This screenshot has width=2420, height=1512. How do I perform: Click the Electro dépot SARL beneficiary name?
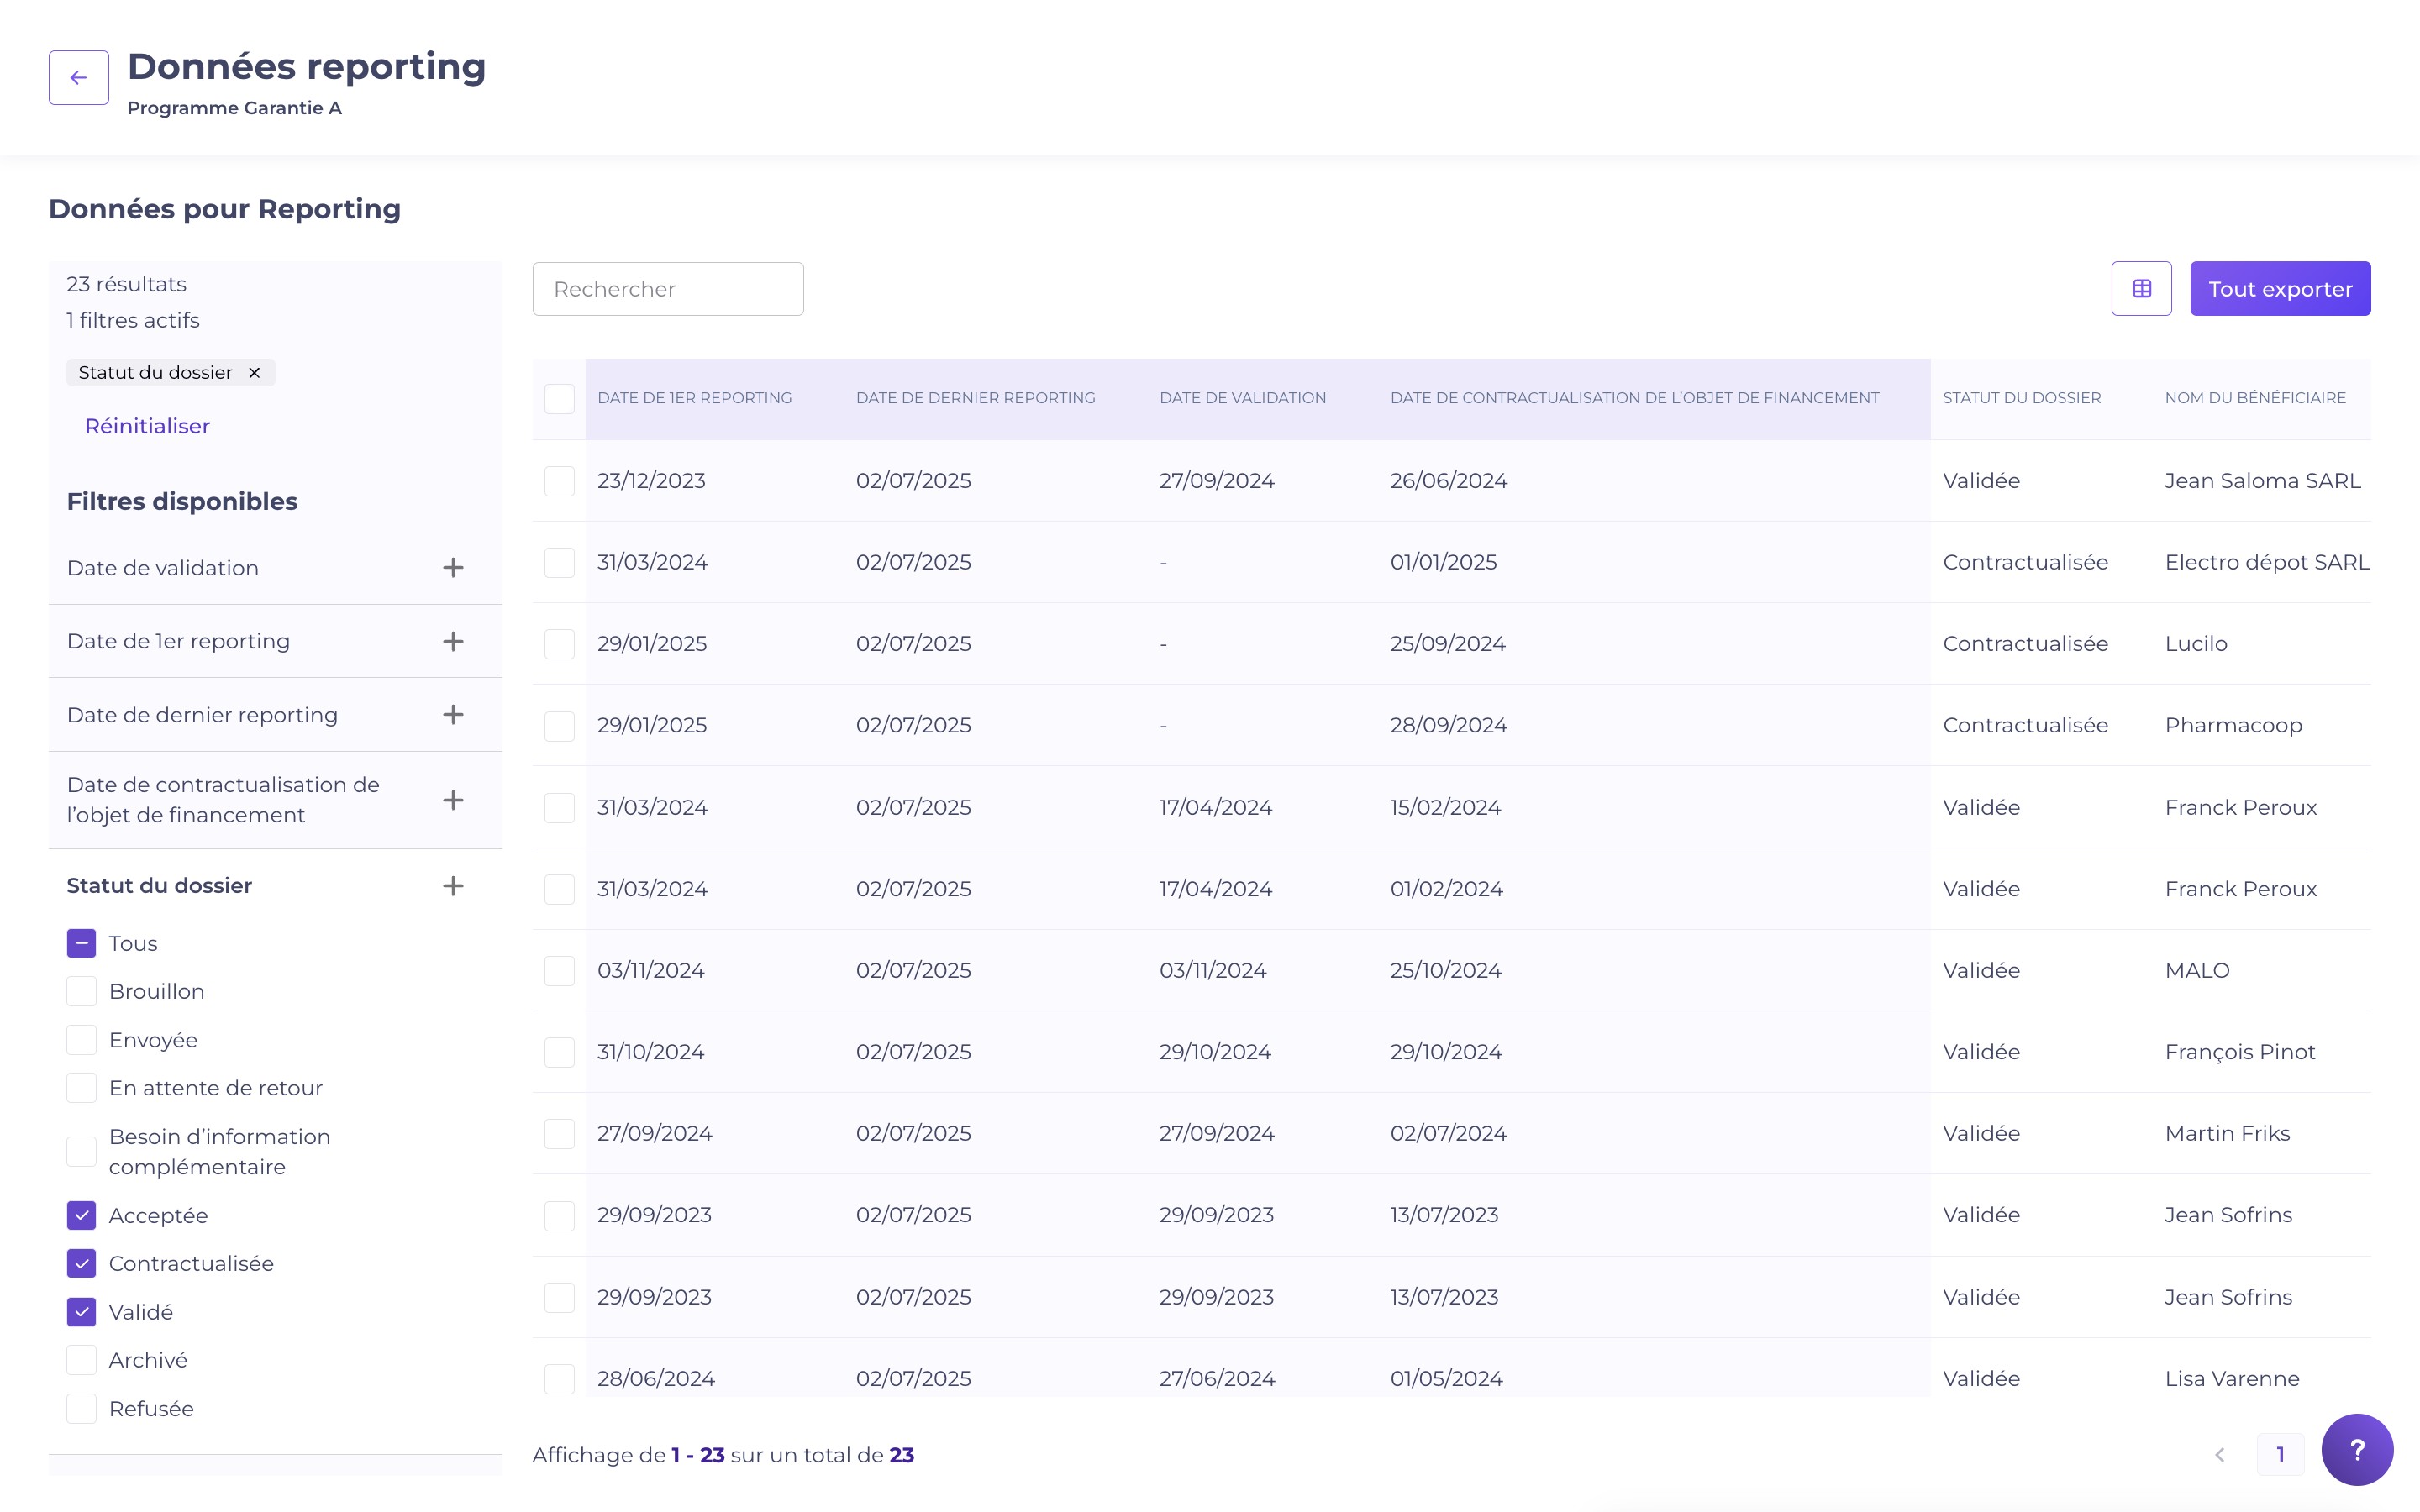pyautogui.click(x=2267, y=562)
